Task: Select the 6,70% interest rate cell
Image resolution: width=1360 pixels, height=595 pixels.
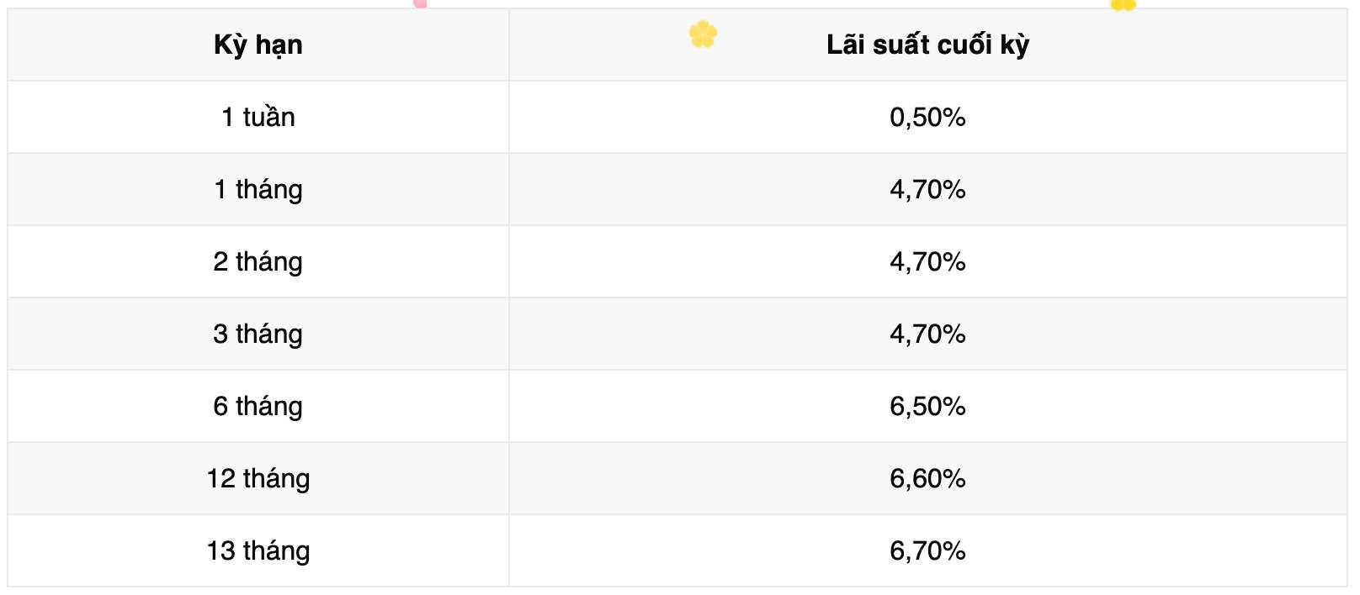Action: pyautogui.click(x=927, y=550)
